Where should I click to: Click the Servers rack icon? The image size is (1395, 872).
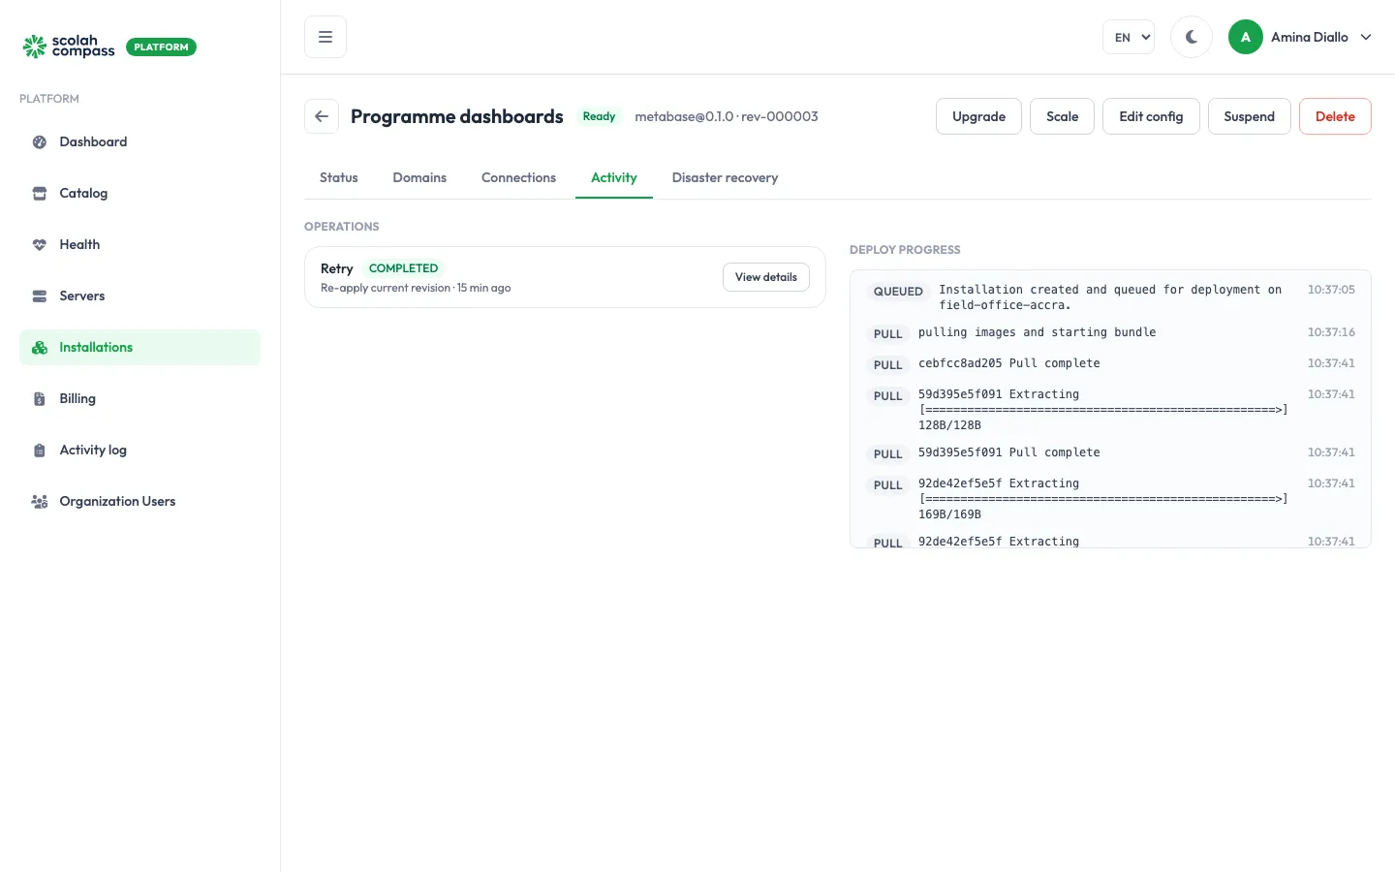pos(40,296)
